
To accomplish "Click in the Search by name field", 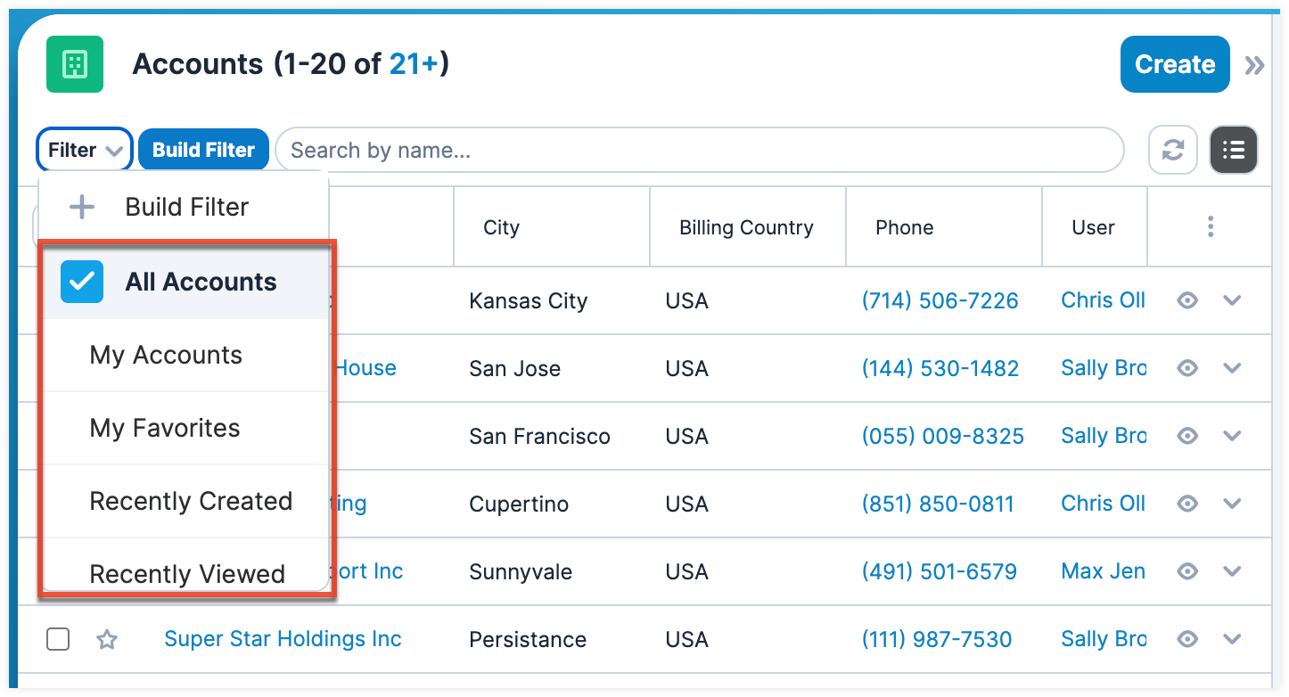I will tap(699, 150).
